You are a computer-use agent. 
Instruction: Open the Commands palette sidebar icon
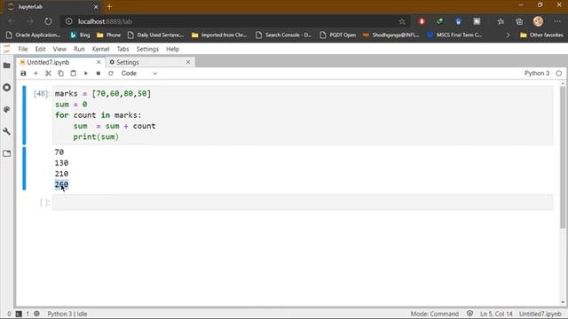tap(7, 110)
